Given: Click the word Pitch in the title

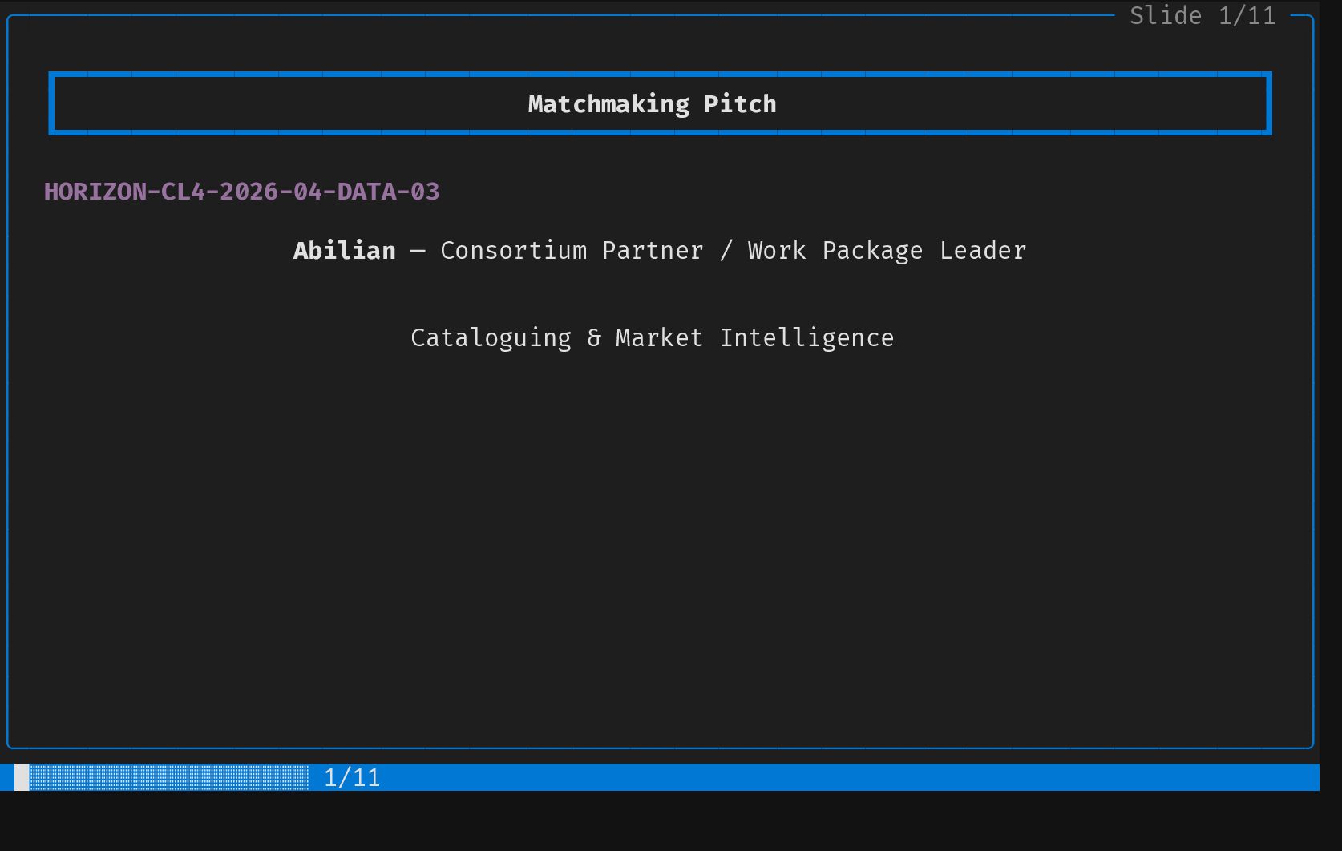Looking at the screenshot, I should tap(740, 104).
